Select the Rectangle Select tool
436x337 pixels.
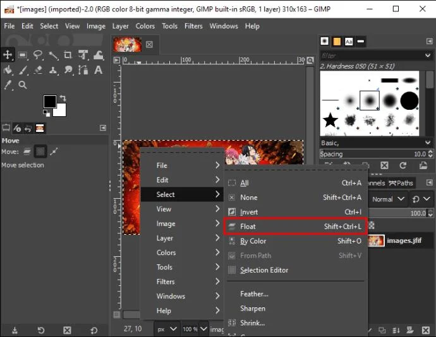coord(23,55)
